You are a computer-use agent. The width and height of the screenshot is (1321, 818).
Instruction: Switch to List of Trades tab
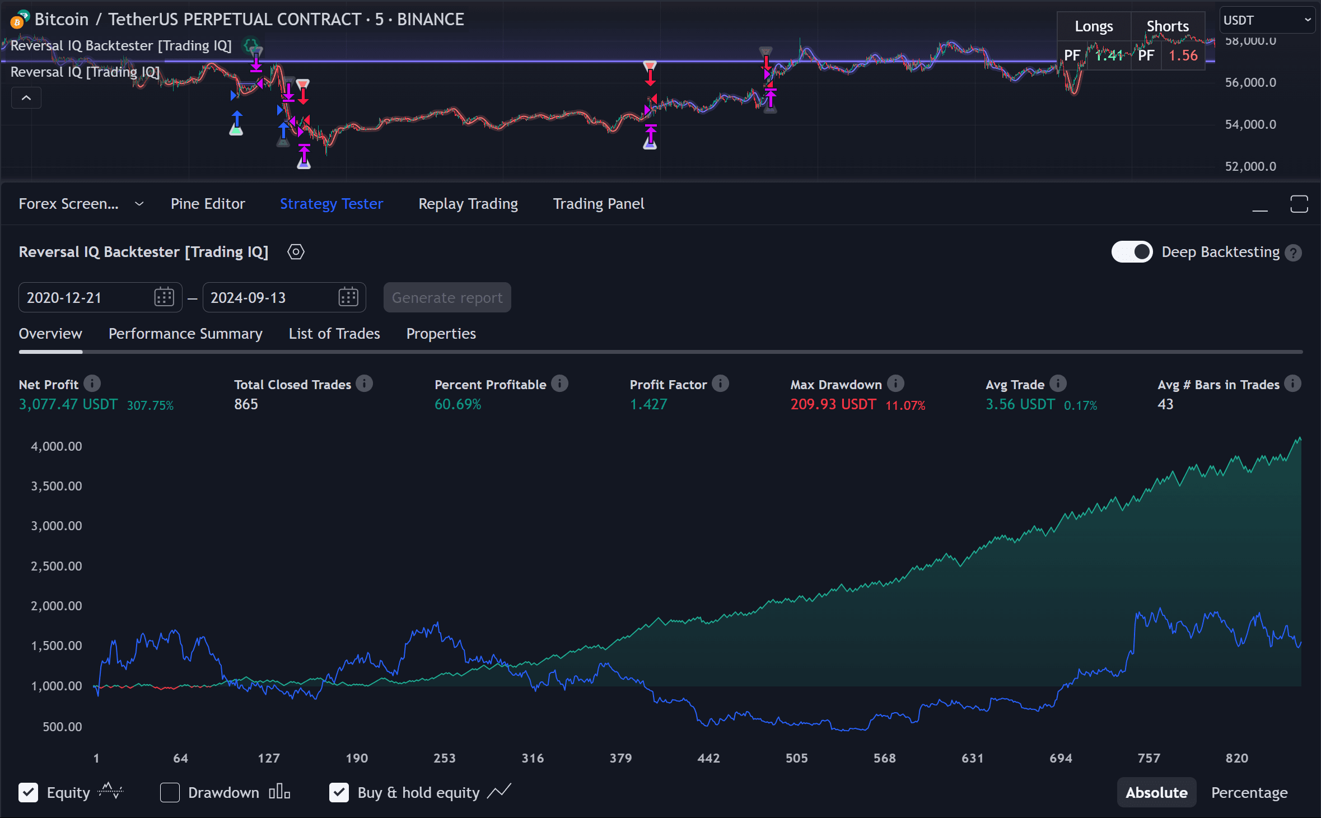[x=334, y=334]
